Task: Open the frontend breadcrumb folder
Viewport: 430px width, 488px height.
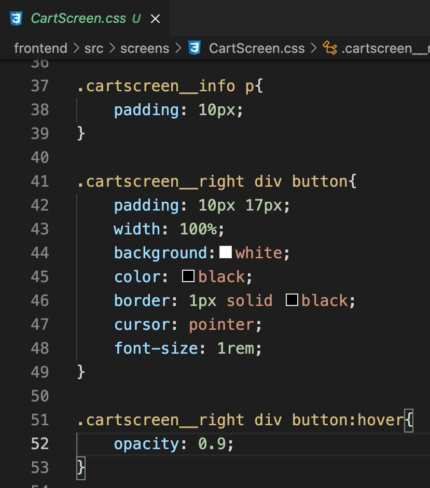Action: click(40, 48)
